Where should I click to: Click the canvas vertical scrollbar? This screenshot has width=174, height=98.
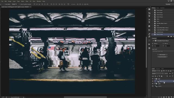click(147, 52)
